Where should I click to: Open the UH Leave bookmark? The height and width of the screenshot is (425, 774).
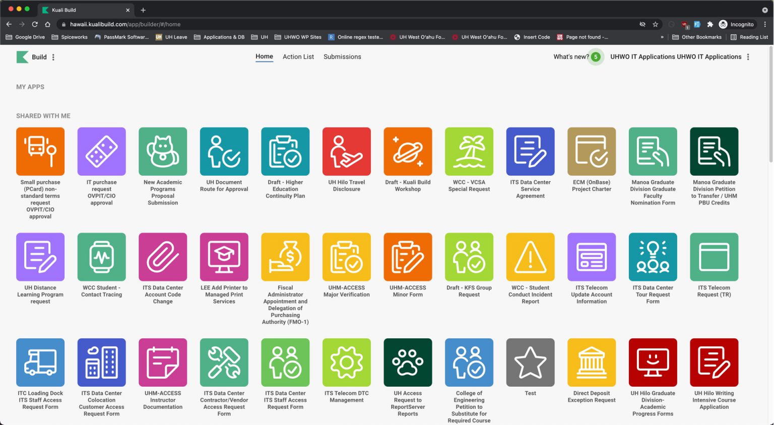(171, 37)
